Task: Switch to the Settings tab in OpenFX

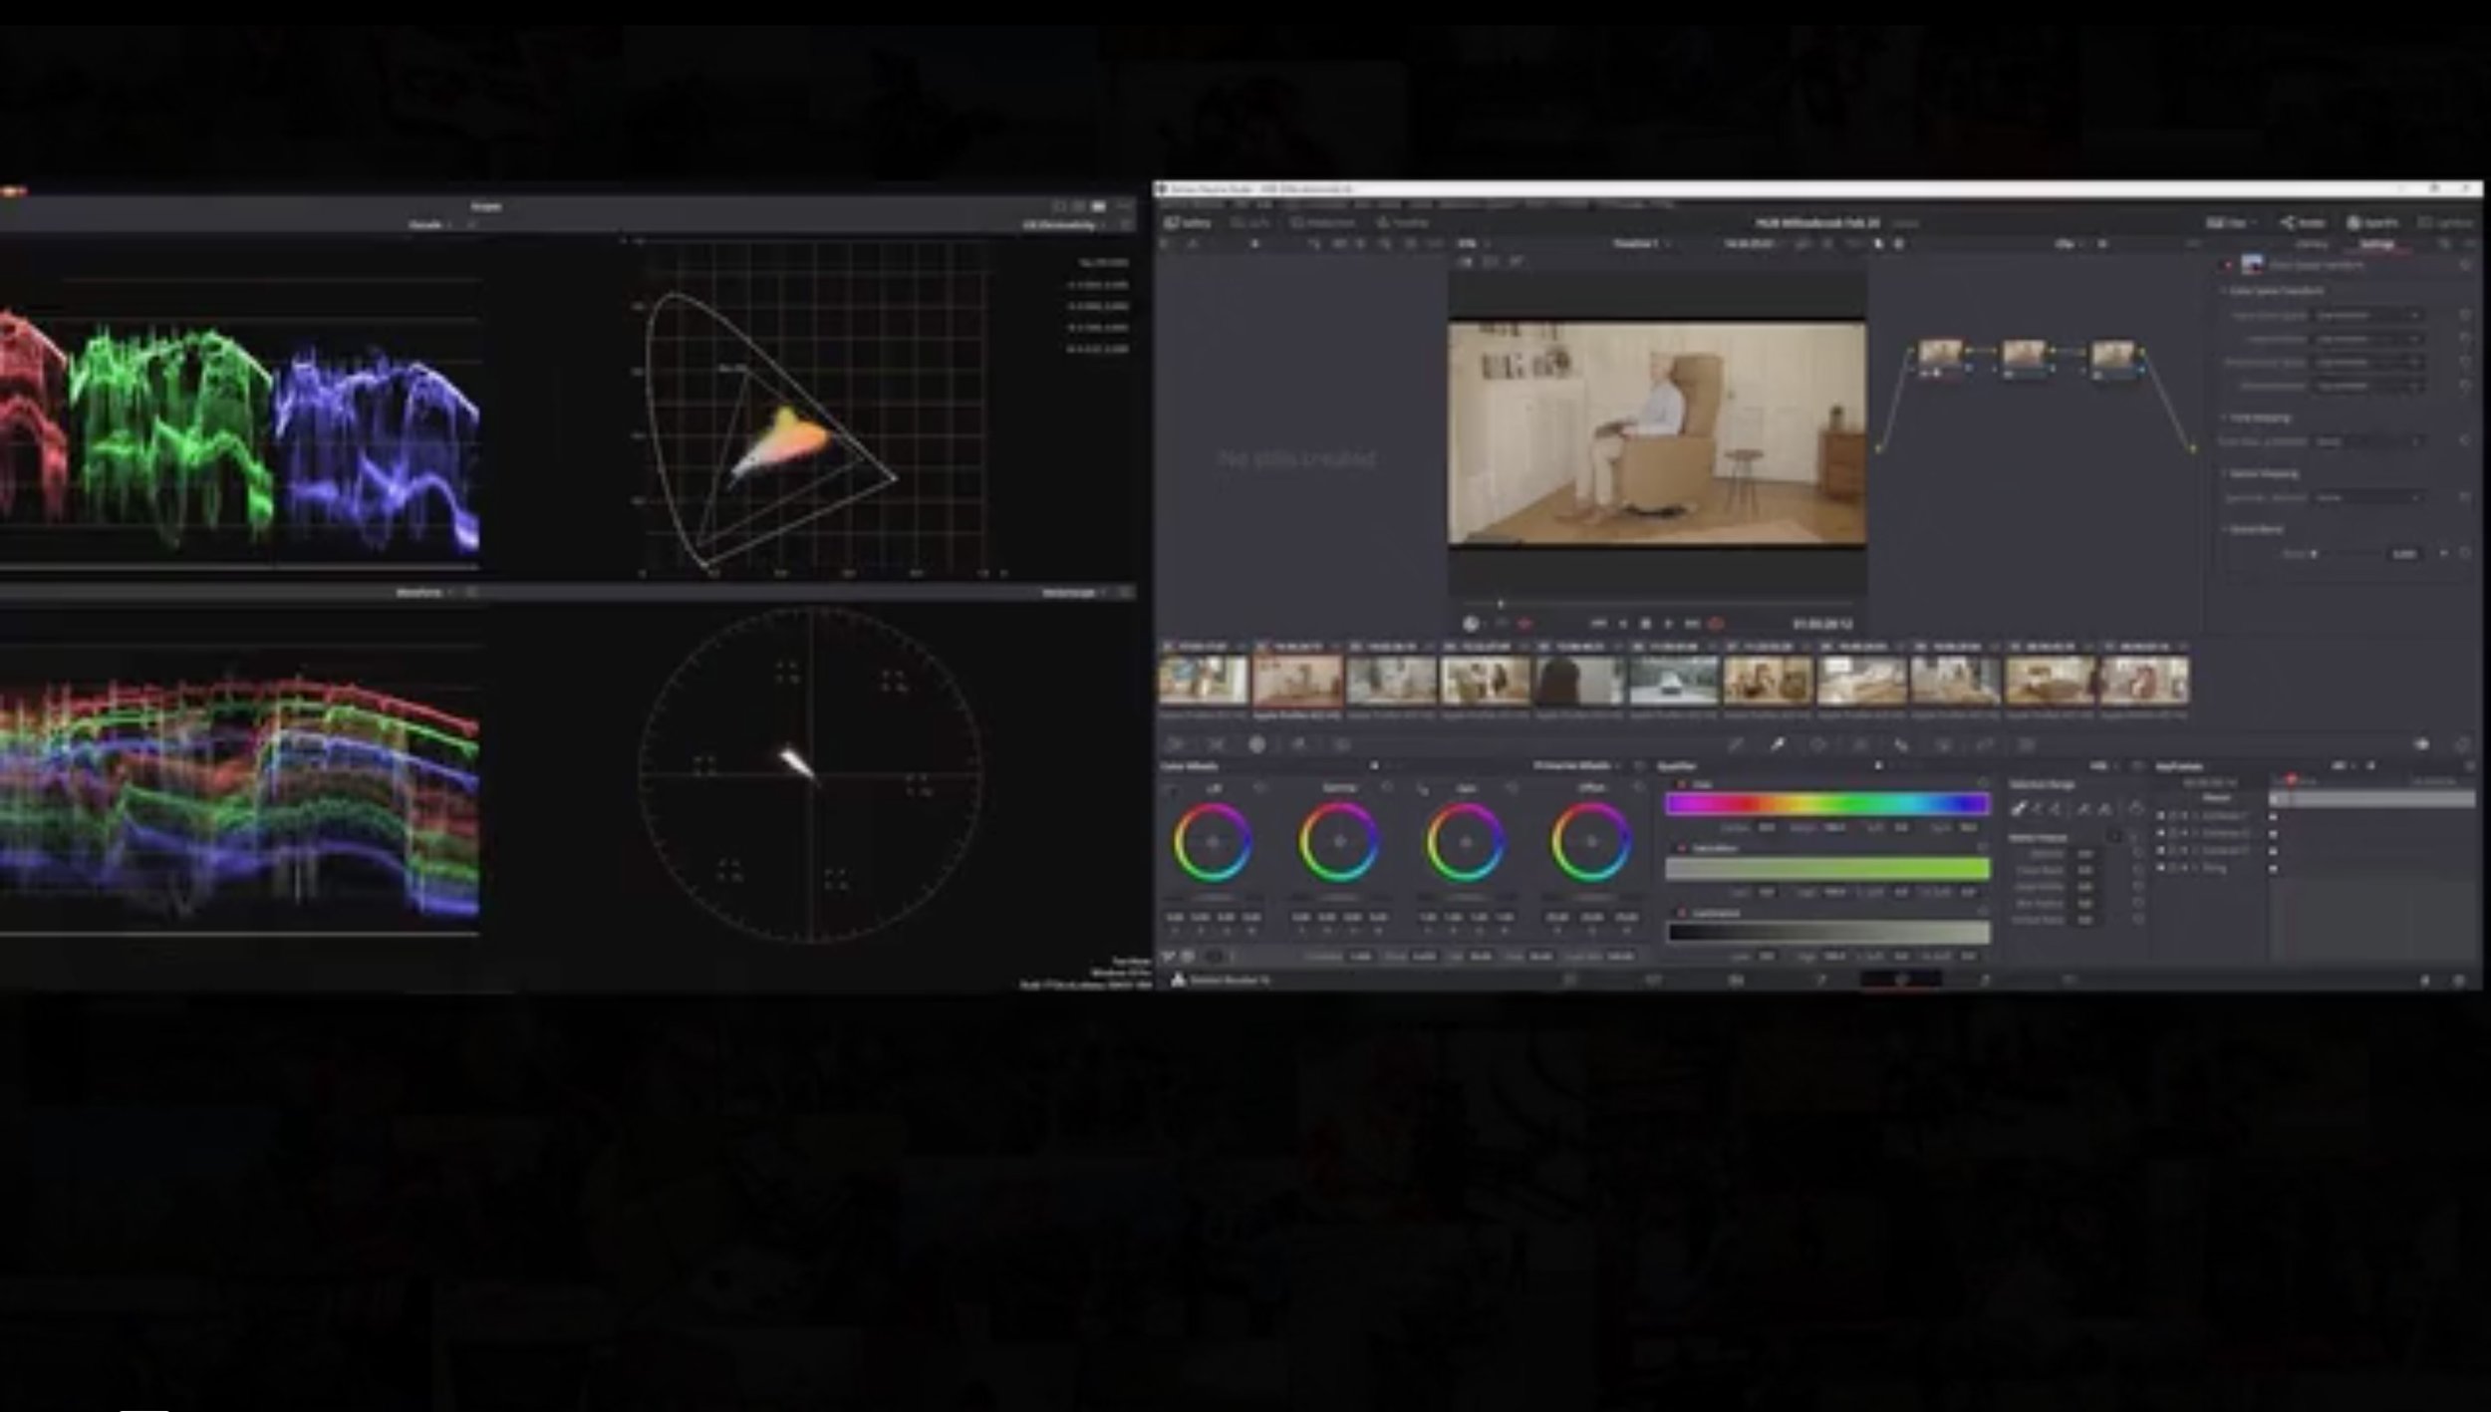Action: (2376, 243)
